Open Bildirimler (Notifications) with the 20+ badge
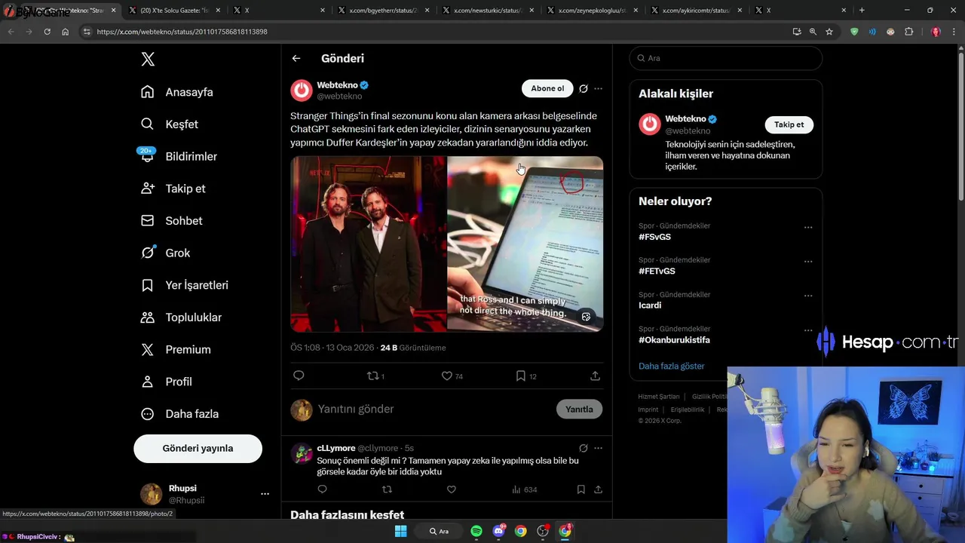 [179, 156]
